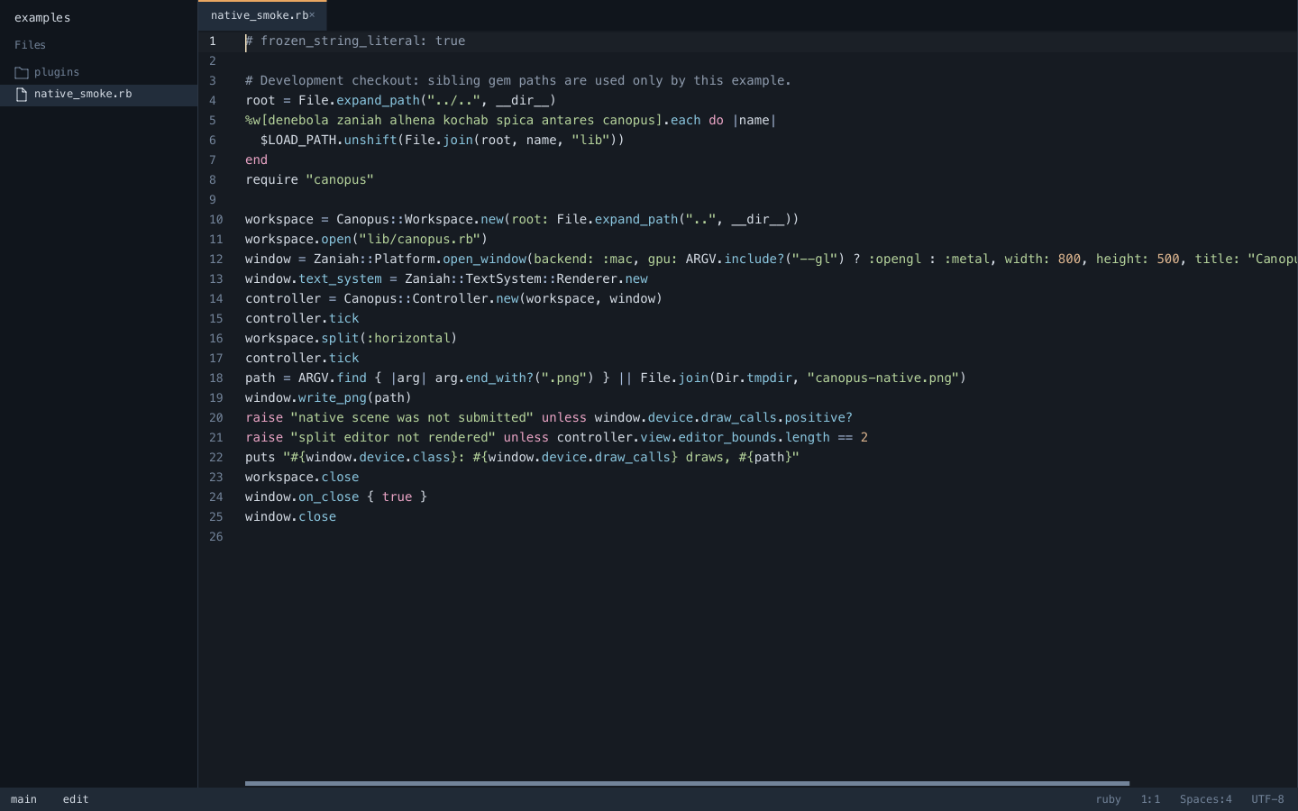
Task: Click the edit mode indicator in status bar
Action: pyautogui.click(x=76, y=799)
